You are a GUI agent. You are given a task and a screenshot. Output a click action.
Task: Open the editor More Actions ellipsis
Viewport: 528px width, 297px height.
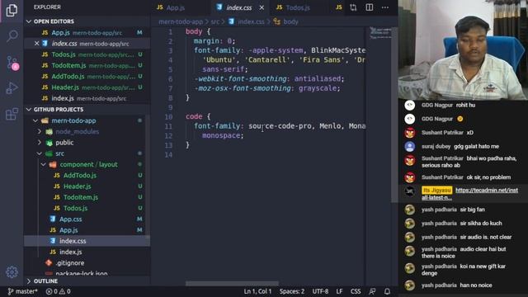point(385,7)
